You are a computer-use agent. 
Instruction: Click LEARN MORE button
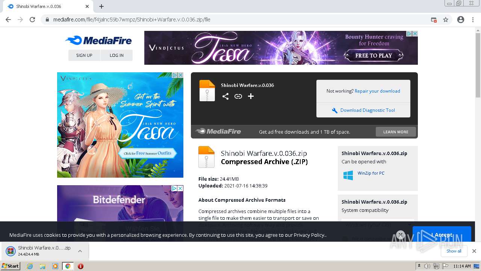(x=396, y=132)
